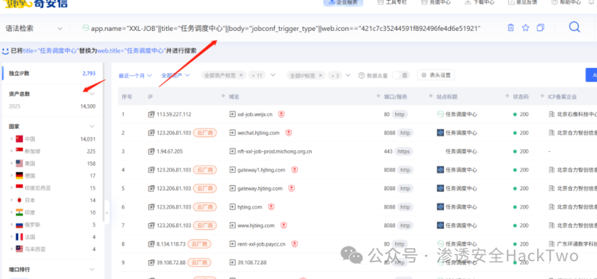The height and width of the screenshot is (279, 597).
Task: Sort by the IP column header arrows
Action: point(223,96)
